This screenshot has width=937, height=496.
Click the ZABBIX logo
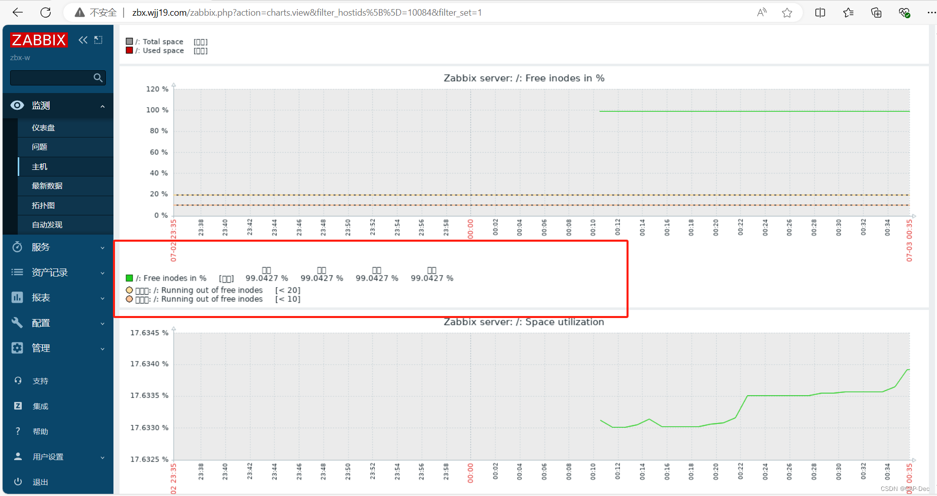coord(38,40)
